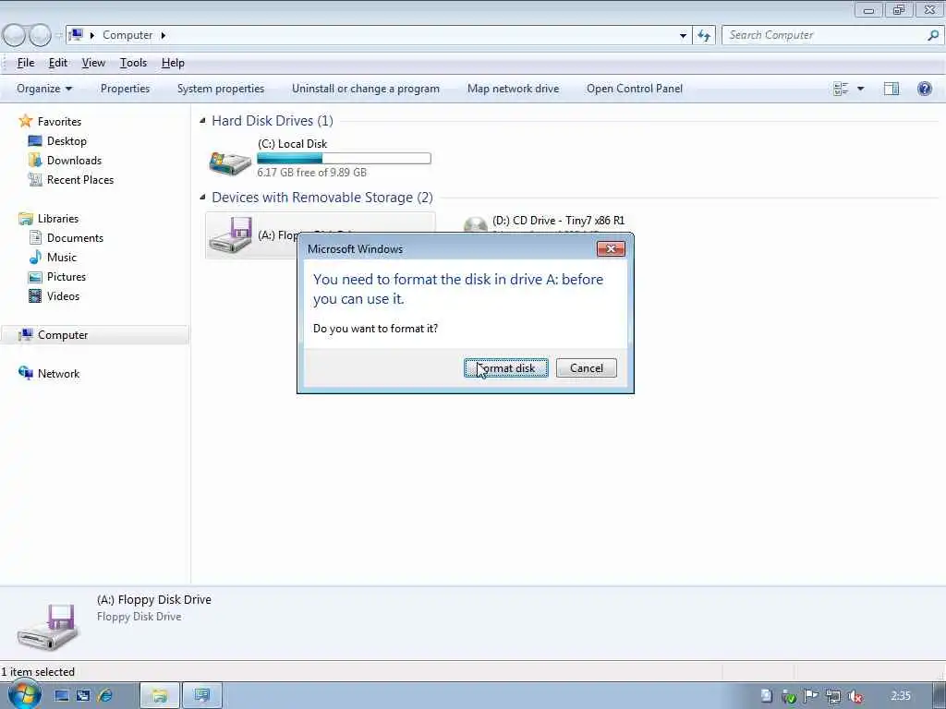Click the computer icon in address bar
Viewport: 946px width, 709px height.
pyautogui.click(x=76, y=35)
